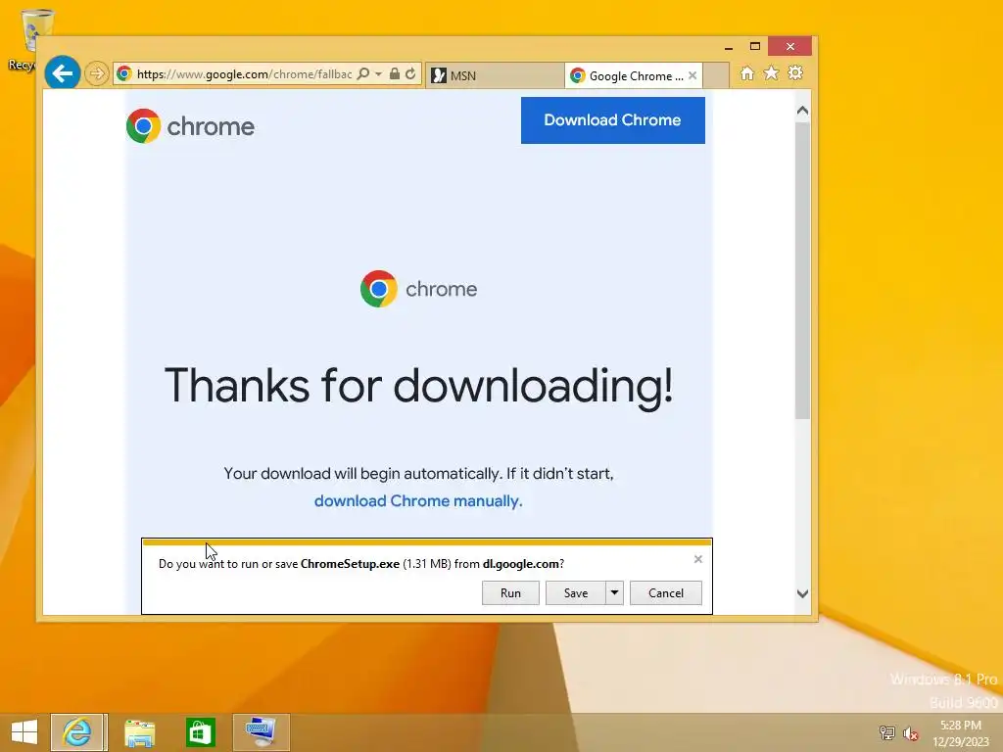1003x752 pixels.
Task: Click the address bar URL field
Action: point(244,74)
